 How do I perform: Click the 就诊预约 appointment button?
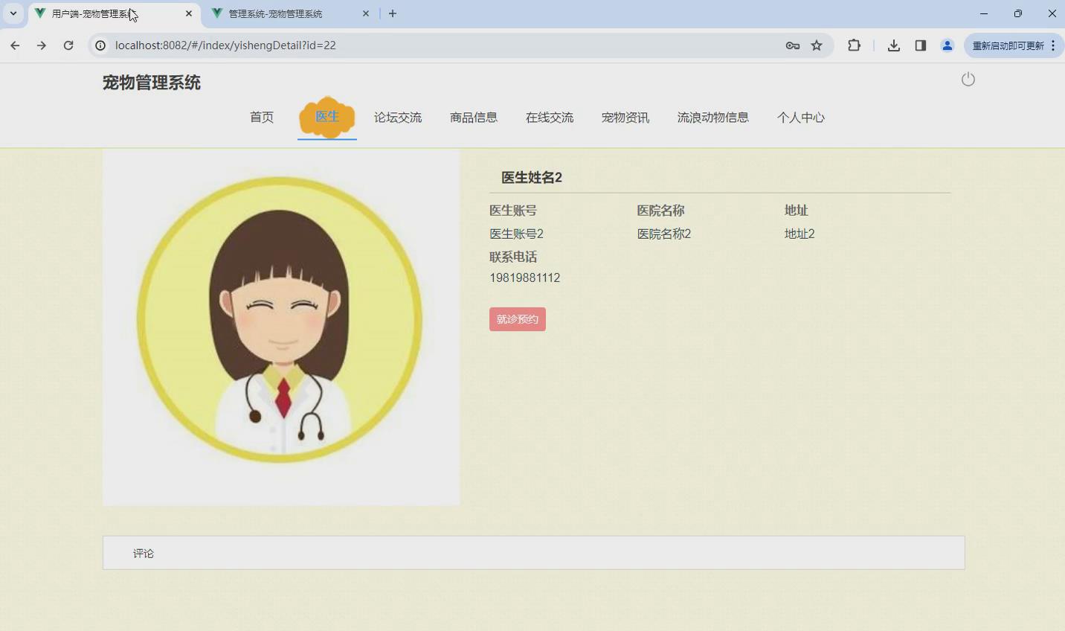pos(517,318)
